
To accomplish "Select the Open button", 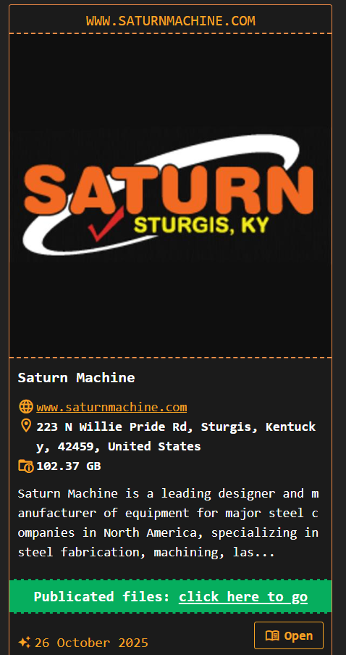I will pyautogui.click(x=289, y=635).
